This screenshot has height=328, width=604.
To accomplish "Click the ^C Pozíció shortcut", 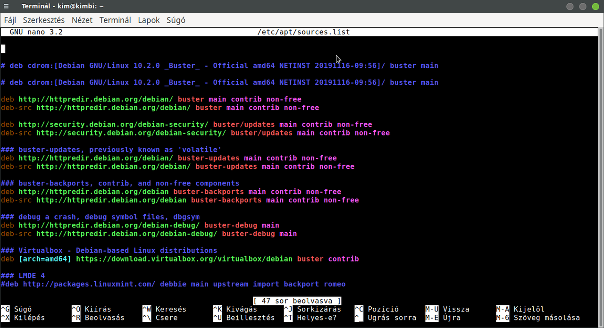I will tap(377, 309).
